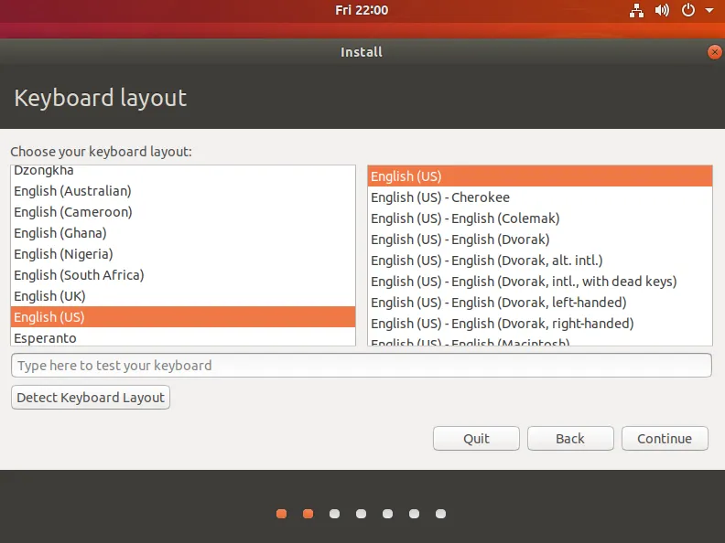Select Esperanto keyboard layout
This screenshot has width=725, height=543.
tap(183, 337)
